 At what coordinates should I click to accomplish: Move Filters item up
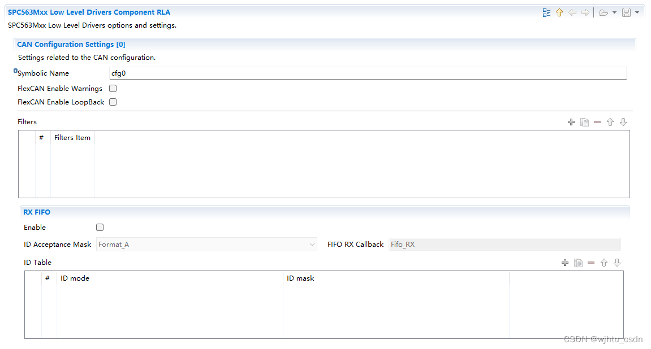click(610, 123)
